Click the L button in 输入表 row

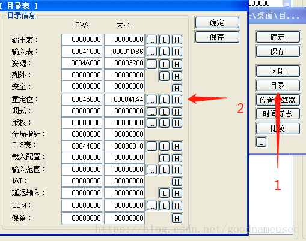coord(164,52)
